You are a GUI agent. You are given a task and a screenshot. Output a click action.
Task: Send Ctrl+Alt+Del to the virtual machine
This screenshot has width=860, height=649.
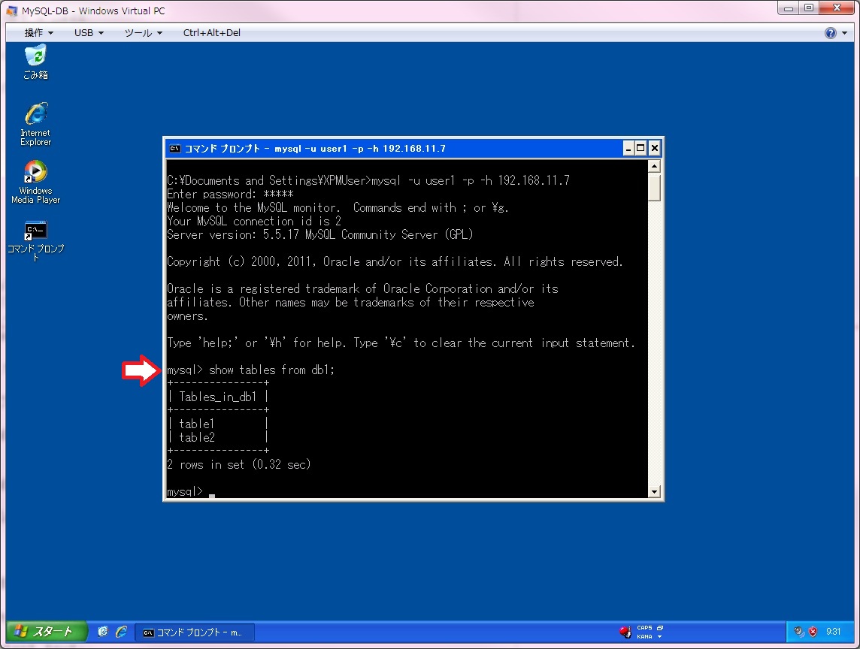coord(212,33)
